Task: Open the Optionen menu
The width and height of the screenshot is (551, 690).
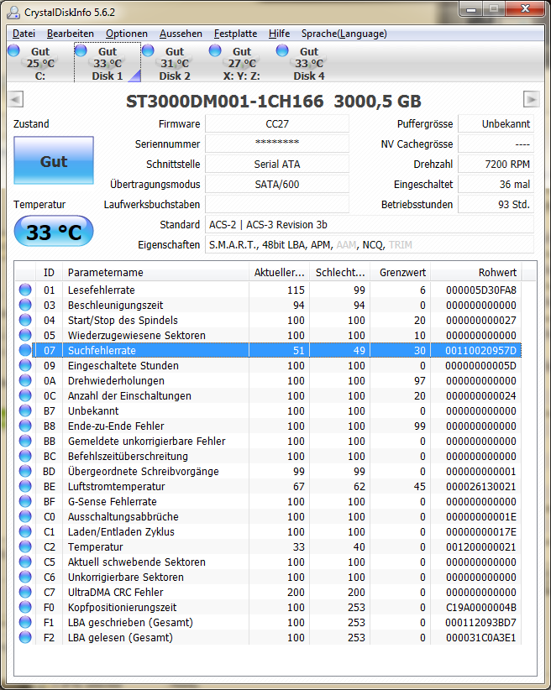Action: click(x=127, y=34)
